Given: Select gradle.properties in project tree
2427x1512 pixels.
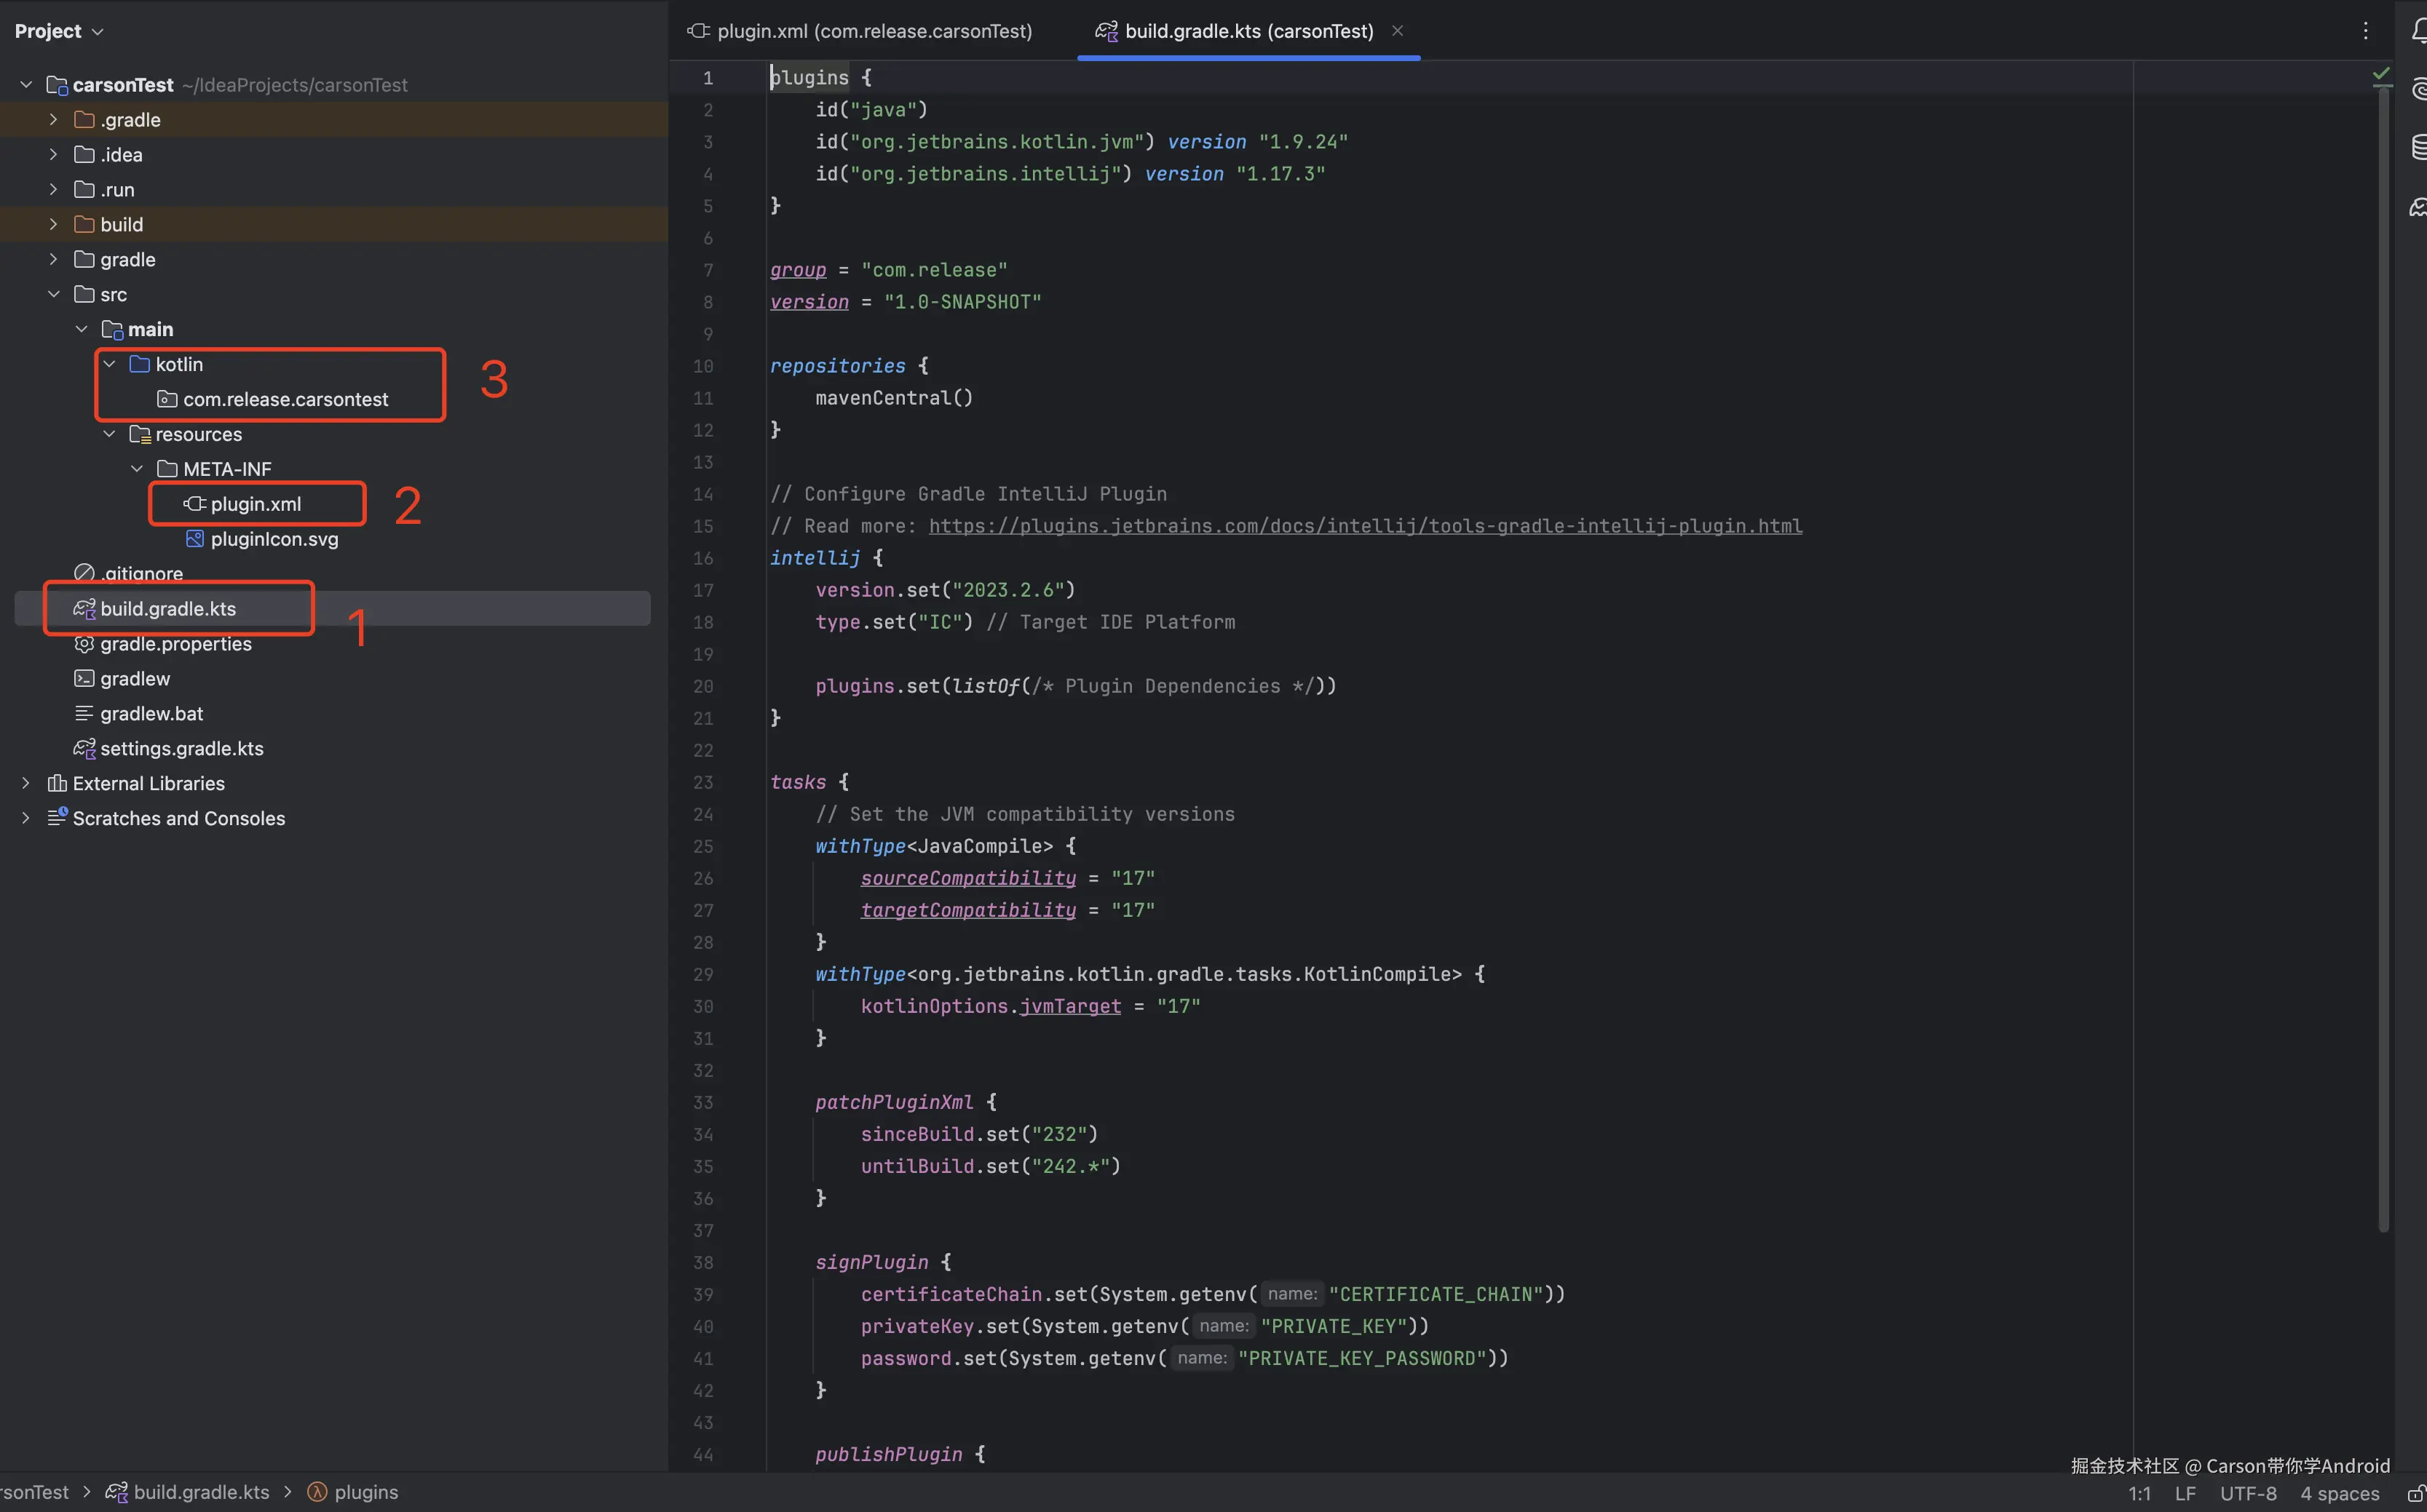Looking at the screenshot, I should 175,644.
